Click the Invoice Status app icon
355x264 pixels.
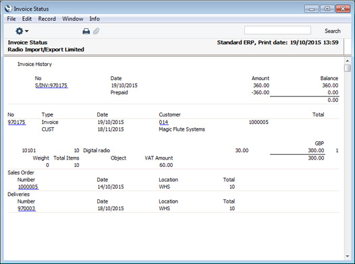8,9
